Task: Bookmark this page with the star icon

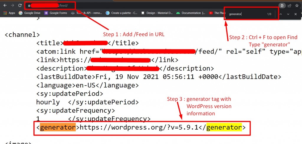Action: pos(297,6)
